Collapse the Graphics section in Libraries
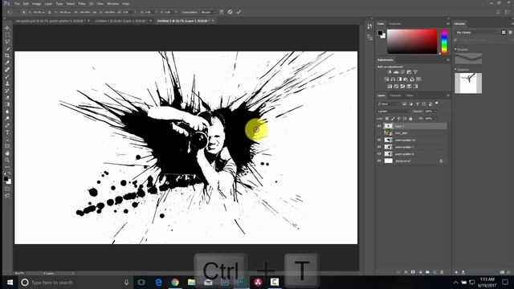 pos(455,70)
